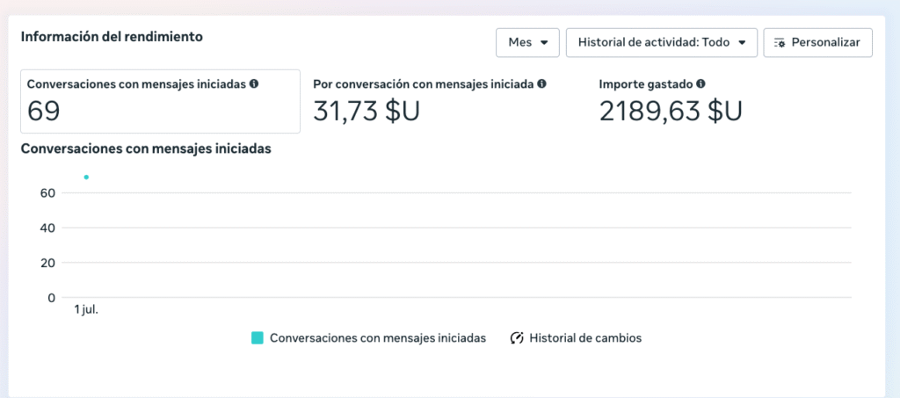Click the 1 jul. x-axis label
Screen dimensions: 900x398
click(86, 310)
